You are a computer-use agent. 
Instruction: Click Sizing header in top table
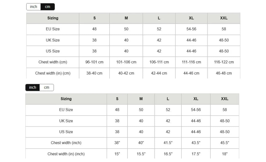click(53, 18)
